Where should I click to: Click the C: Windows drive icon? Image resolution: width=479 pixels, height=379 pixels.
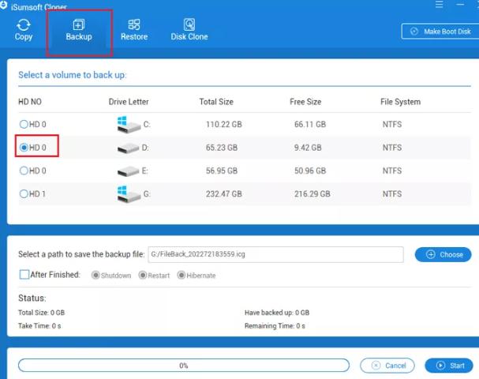point(129,124)
